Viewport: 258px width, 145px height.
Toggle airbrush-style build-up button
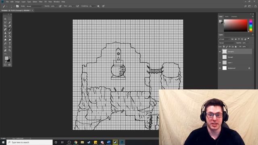click(77, 6)
